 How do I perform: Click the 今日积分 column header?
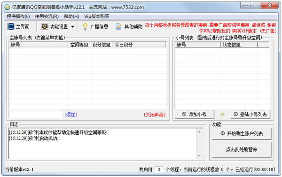[x=139, y=45]
